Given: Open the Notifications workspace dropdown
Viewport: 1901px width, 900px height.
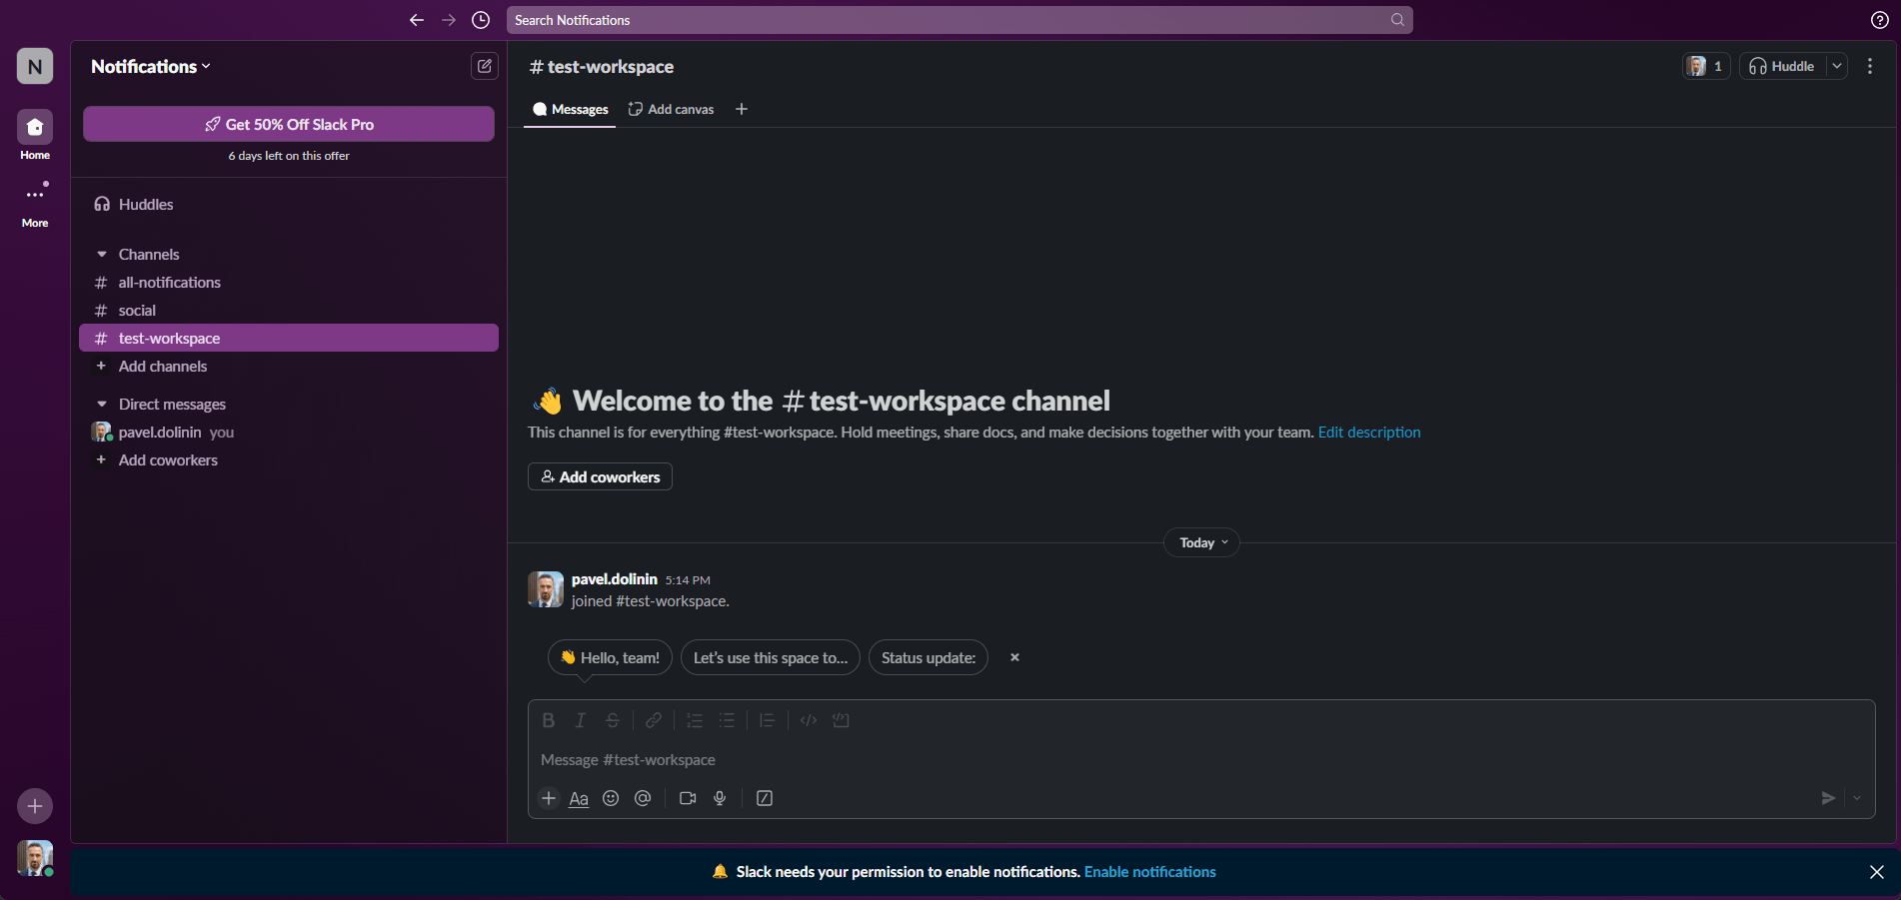Looking at the screenshot, I should click(151, 67).
